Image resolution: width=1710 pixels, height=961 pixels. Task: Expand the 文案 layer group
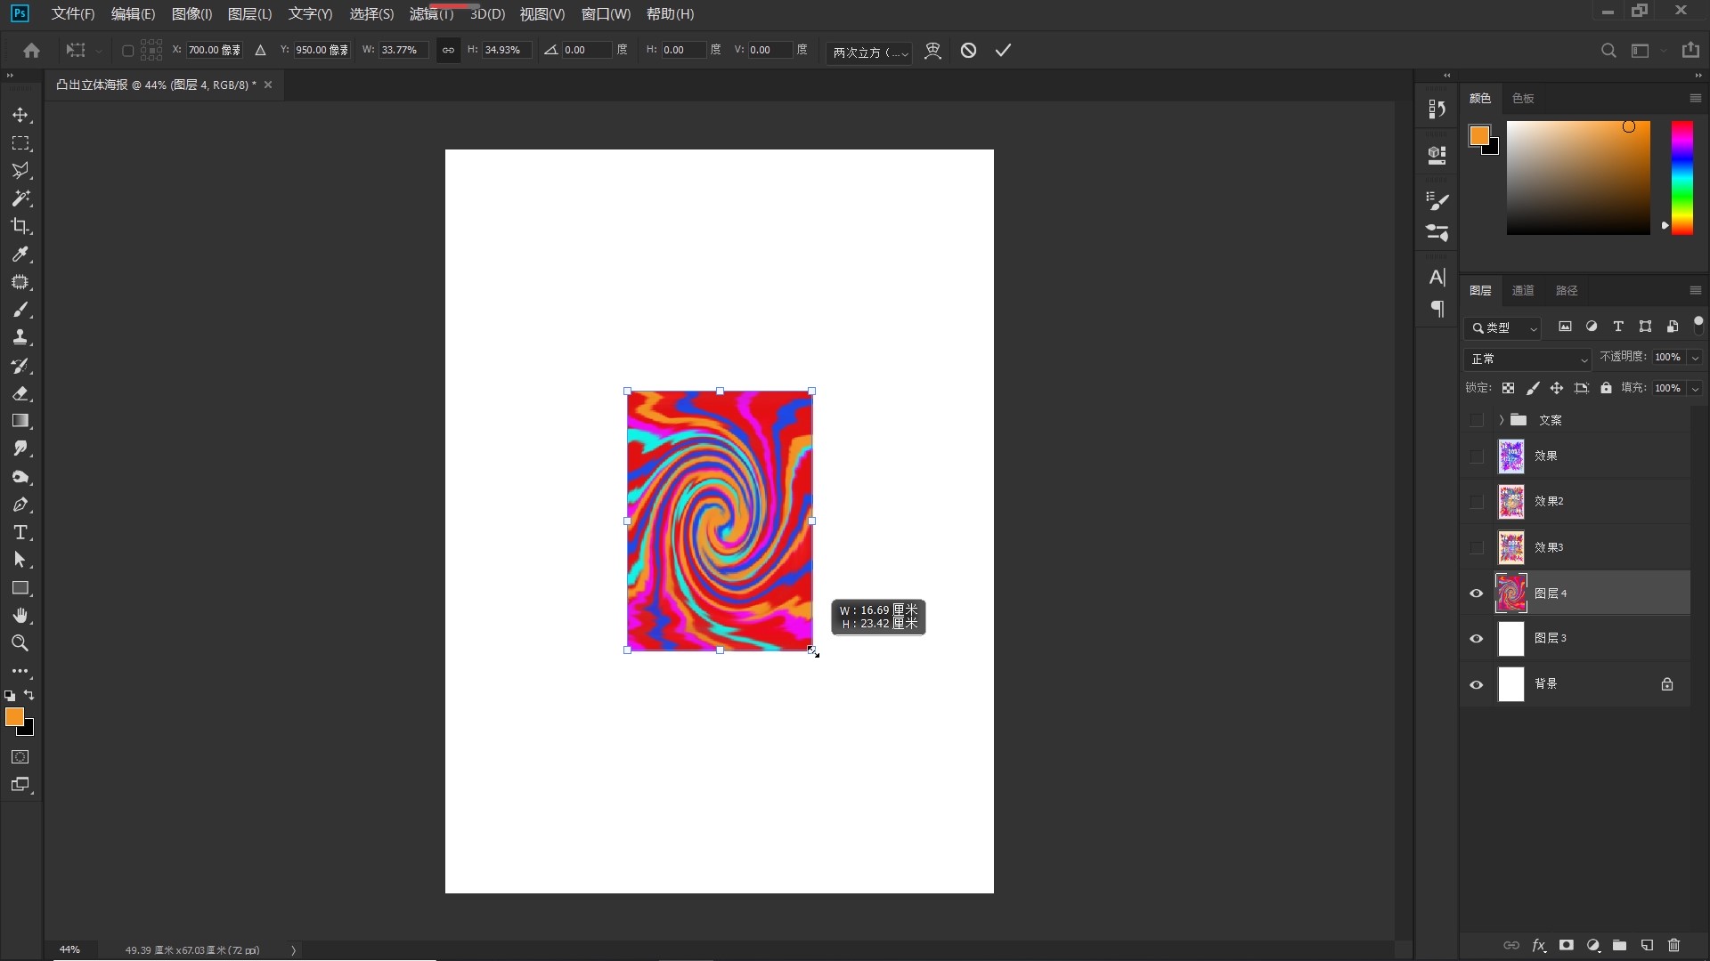click(x=1501, y=420)
